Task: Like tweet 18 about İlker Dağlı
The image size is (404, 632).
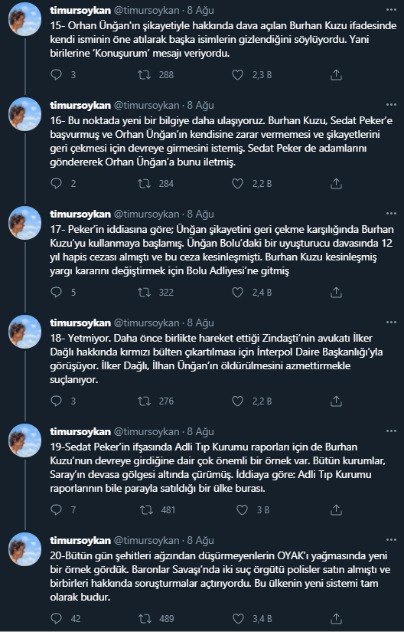Action: 238,401
